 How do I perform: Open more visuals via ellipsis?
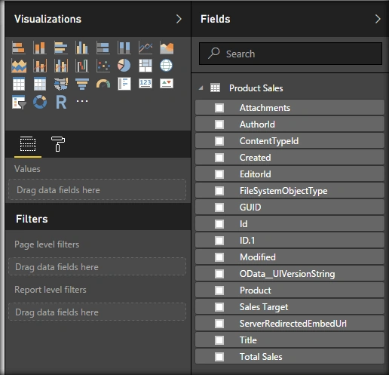(82, 101)
